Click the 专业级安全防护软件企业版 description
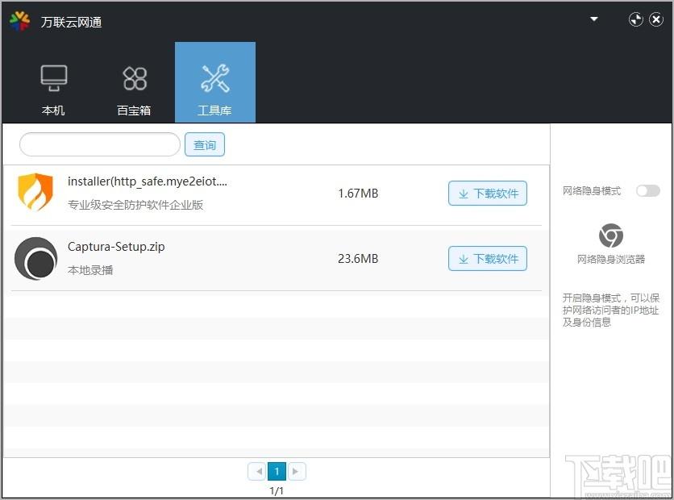This screenshot has height=500, width=674. [x=135, y=205]
